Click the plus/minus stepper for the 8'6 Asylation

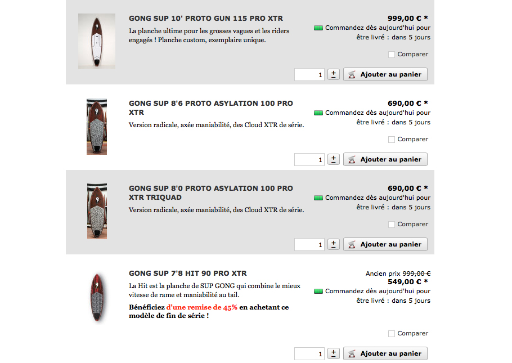tap(334, 159)
